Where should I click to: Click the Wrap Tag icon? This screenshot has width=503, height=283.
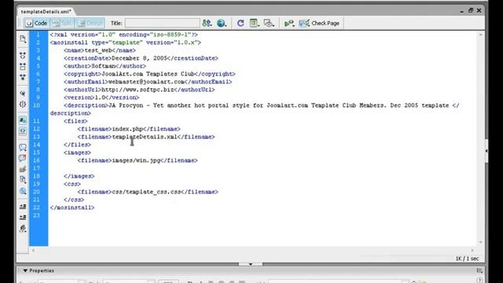(23, 169)
